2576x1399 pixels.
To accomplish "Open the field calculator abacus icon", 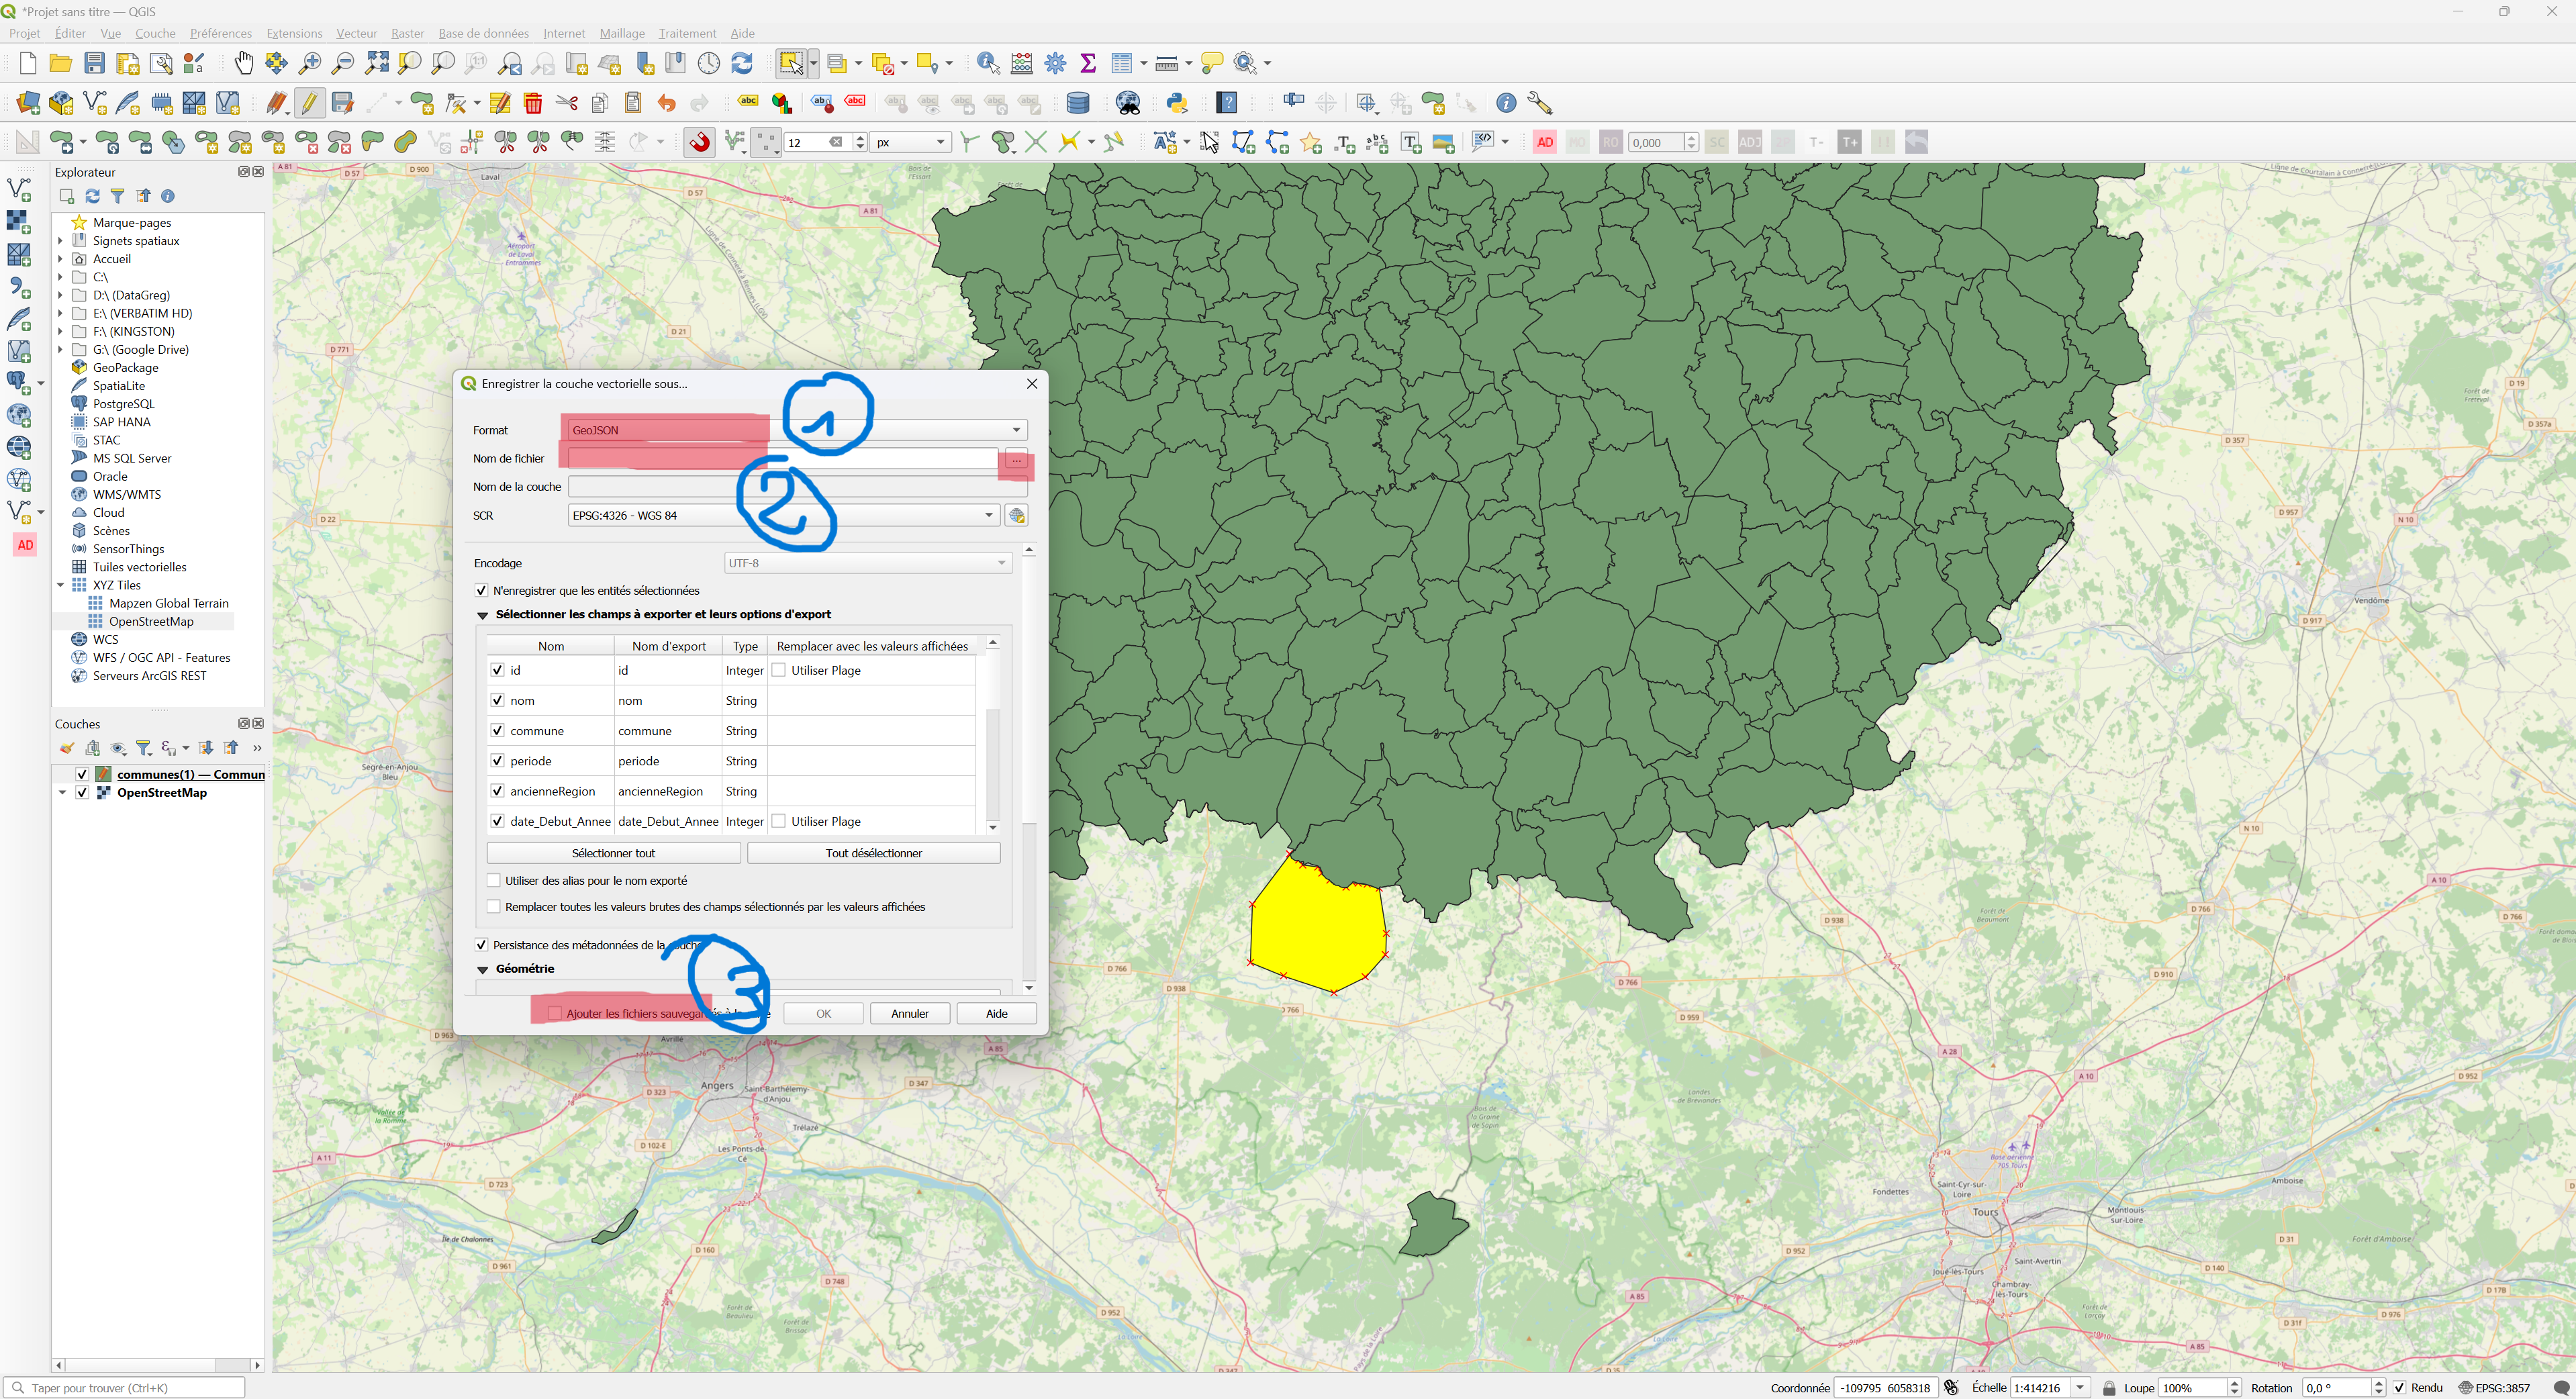I will 1021,64.
